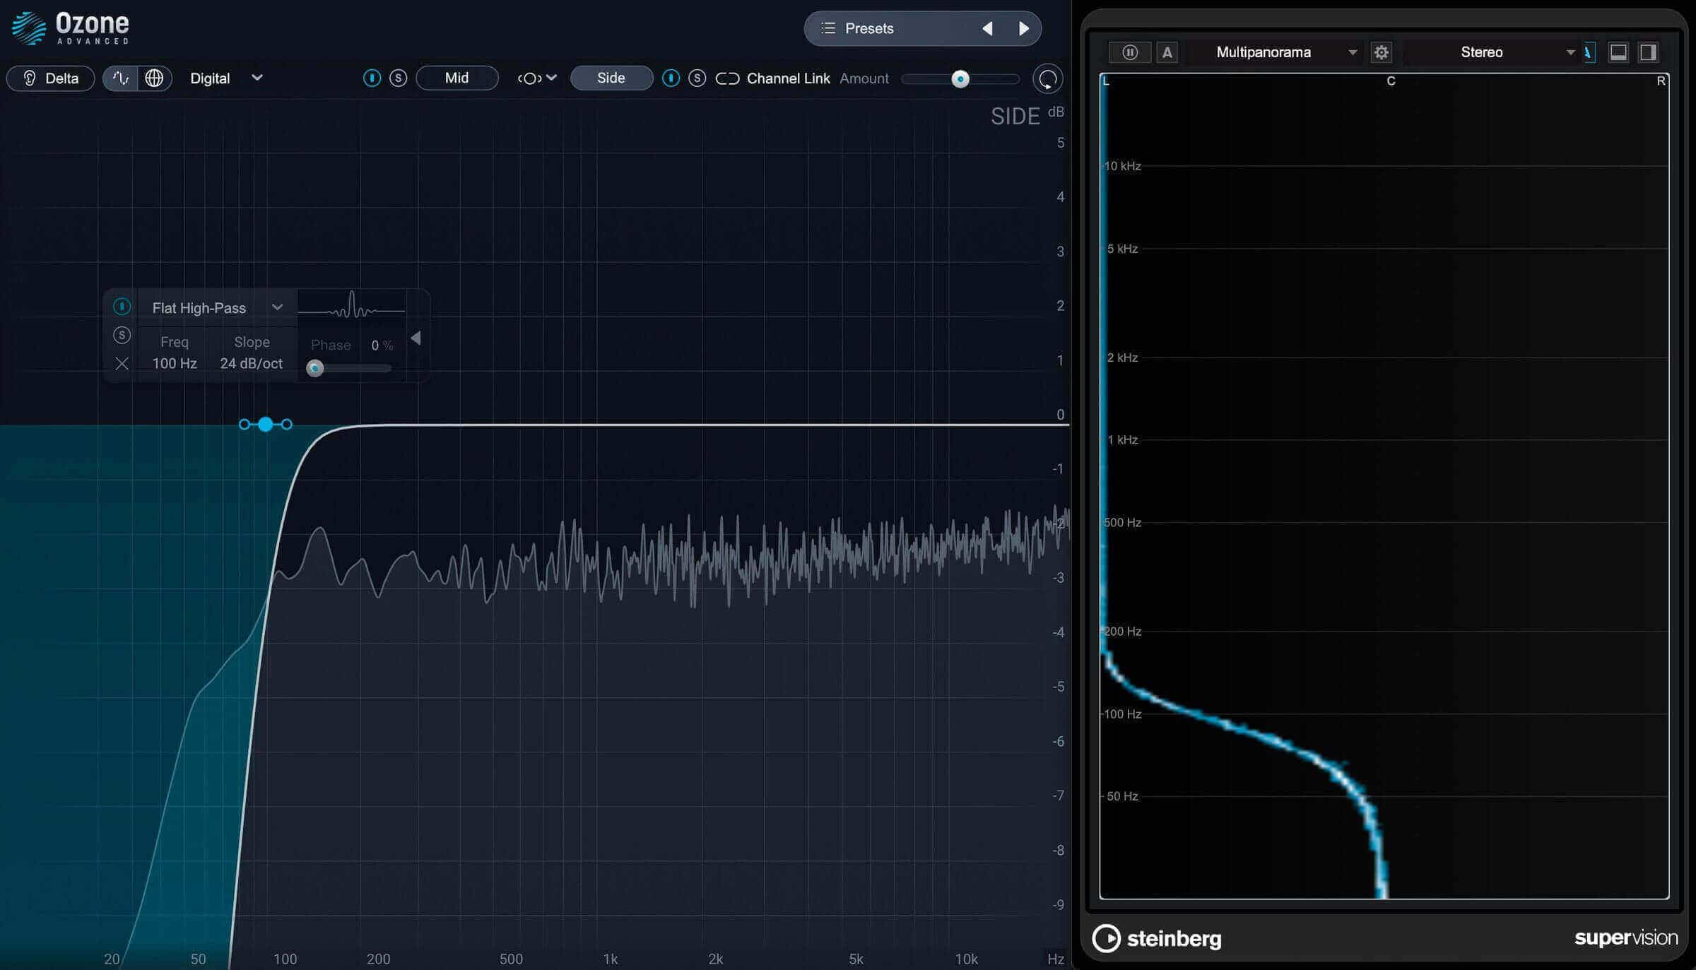Click the 100 Hz frequency value
Image resolution: width=1696 pixels, height=970 pixels.
(x=175, y=363)
